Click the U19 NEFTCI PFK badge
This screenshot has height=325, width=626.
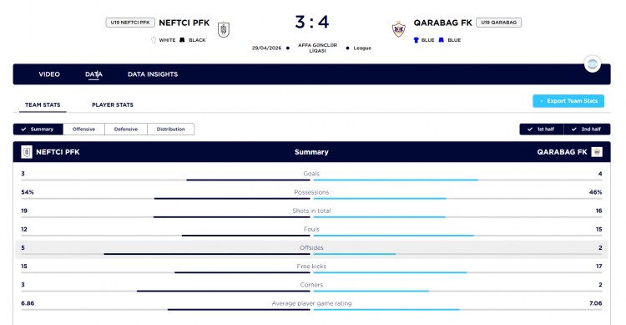coord(130,23)
